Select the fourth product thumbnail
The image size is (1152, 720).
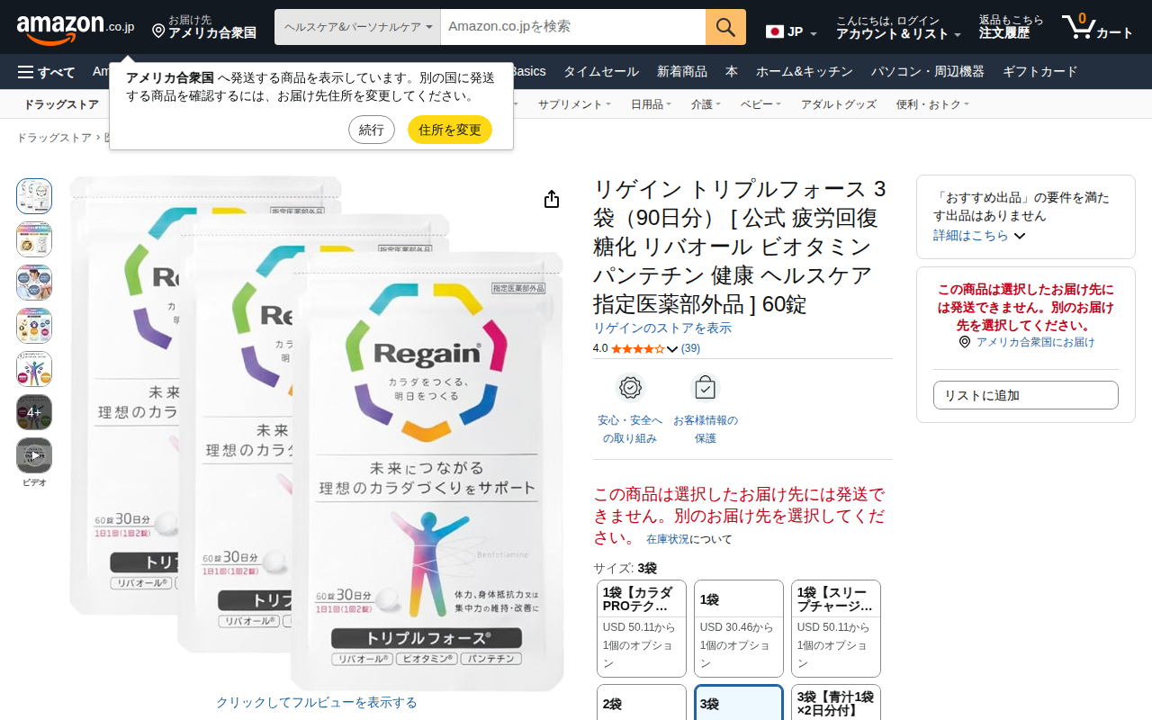click(34, 326)
